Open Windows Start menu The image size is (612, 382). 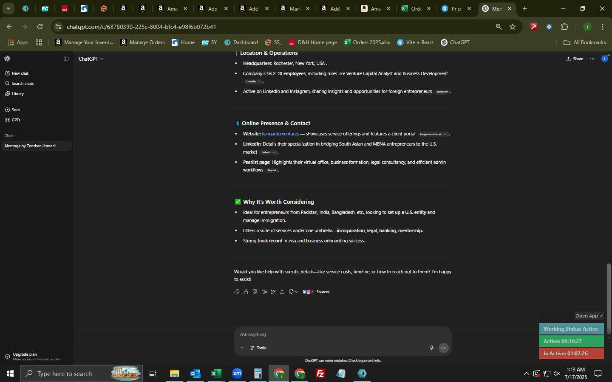pyautogui.click(x=10, y=374)
